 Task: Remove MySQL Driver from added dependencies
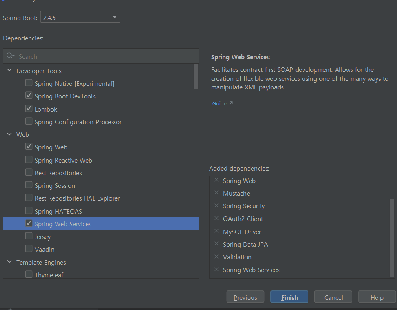point(216,231)
